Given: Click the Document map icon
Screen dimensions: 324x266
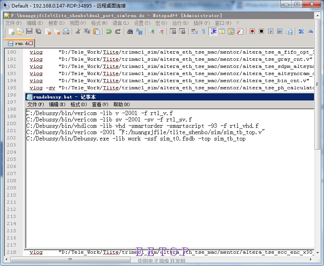Looking at the screenshot, I should 231,31.
